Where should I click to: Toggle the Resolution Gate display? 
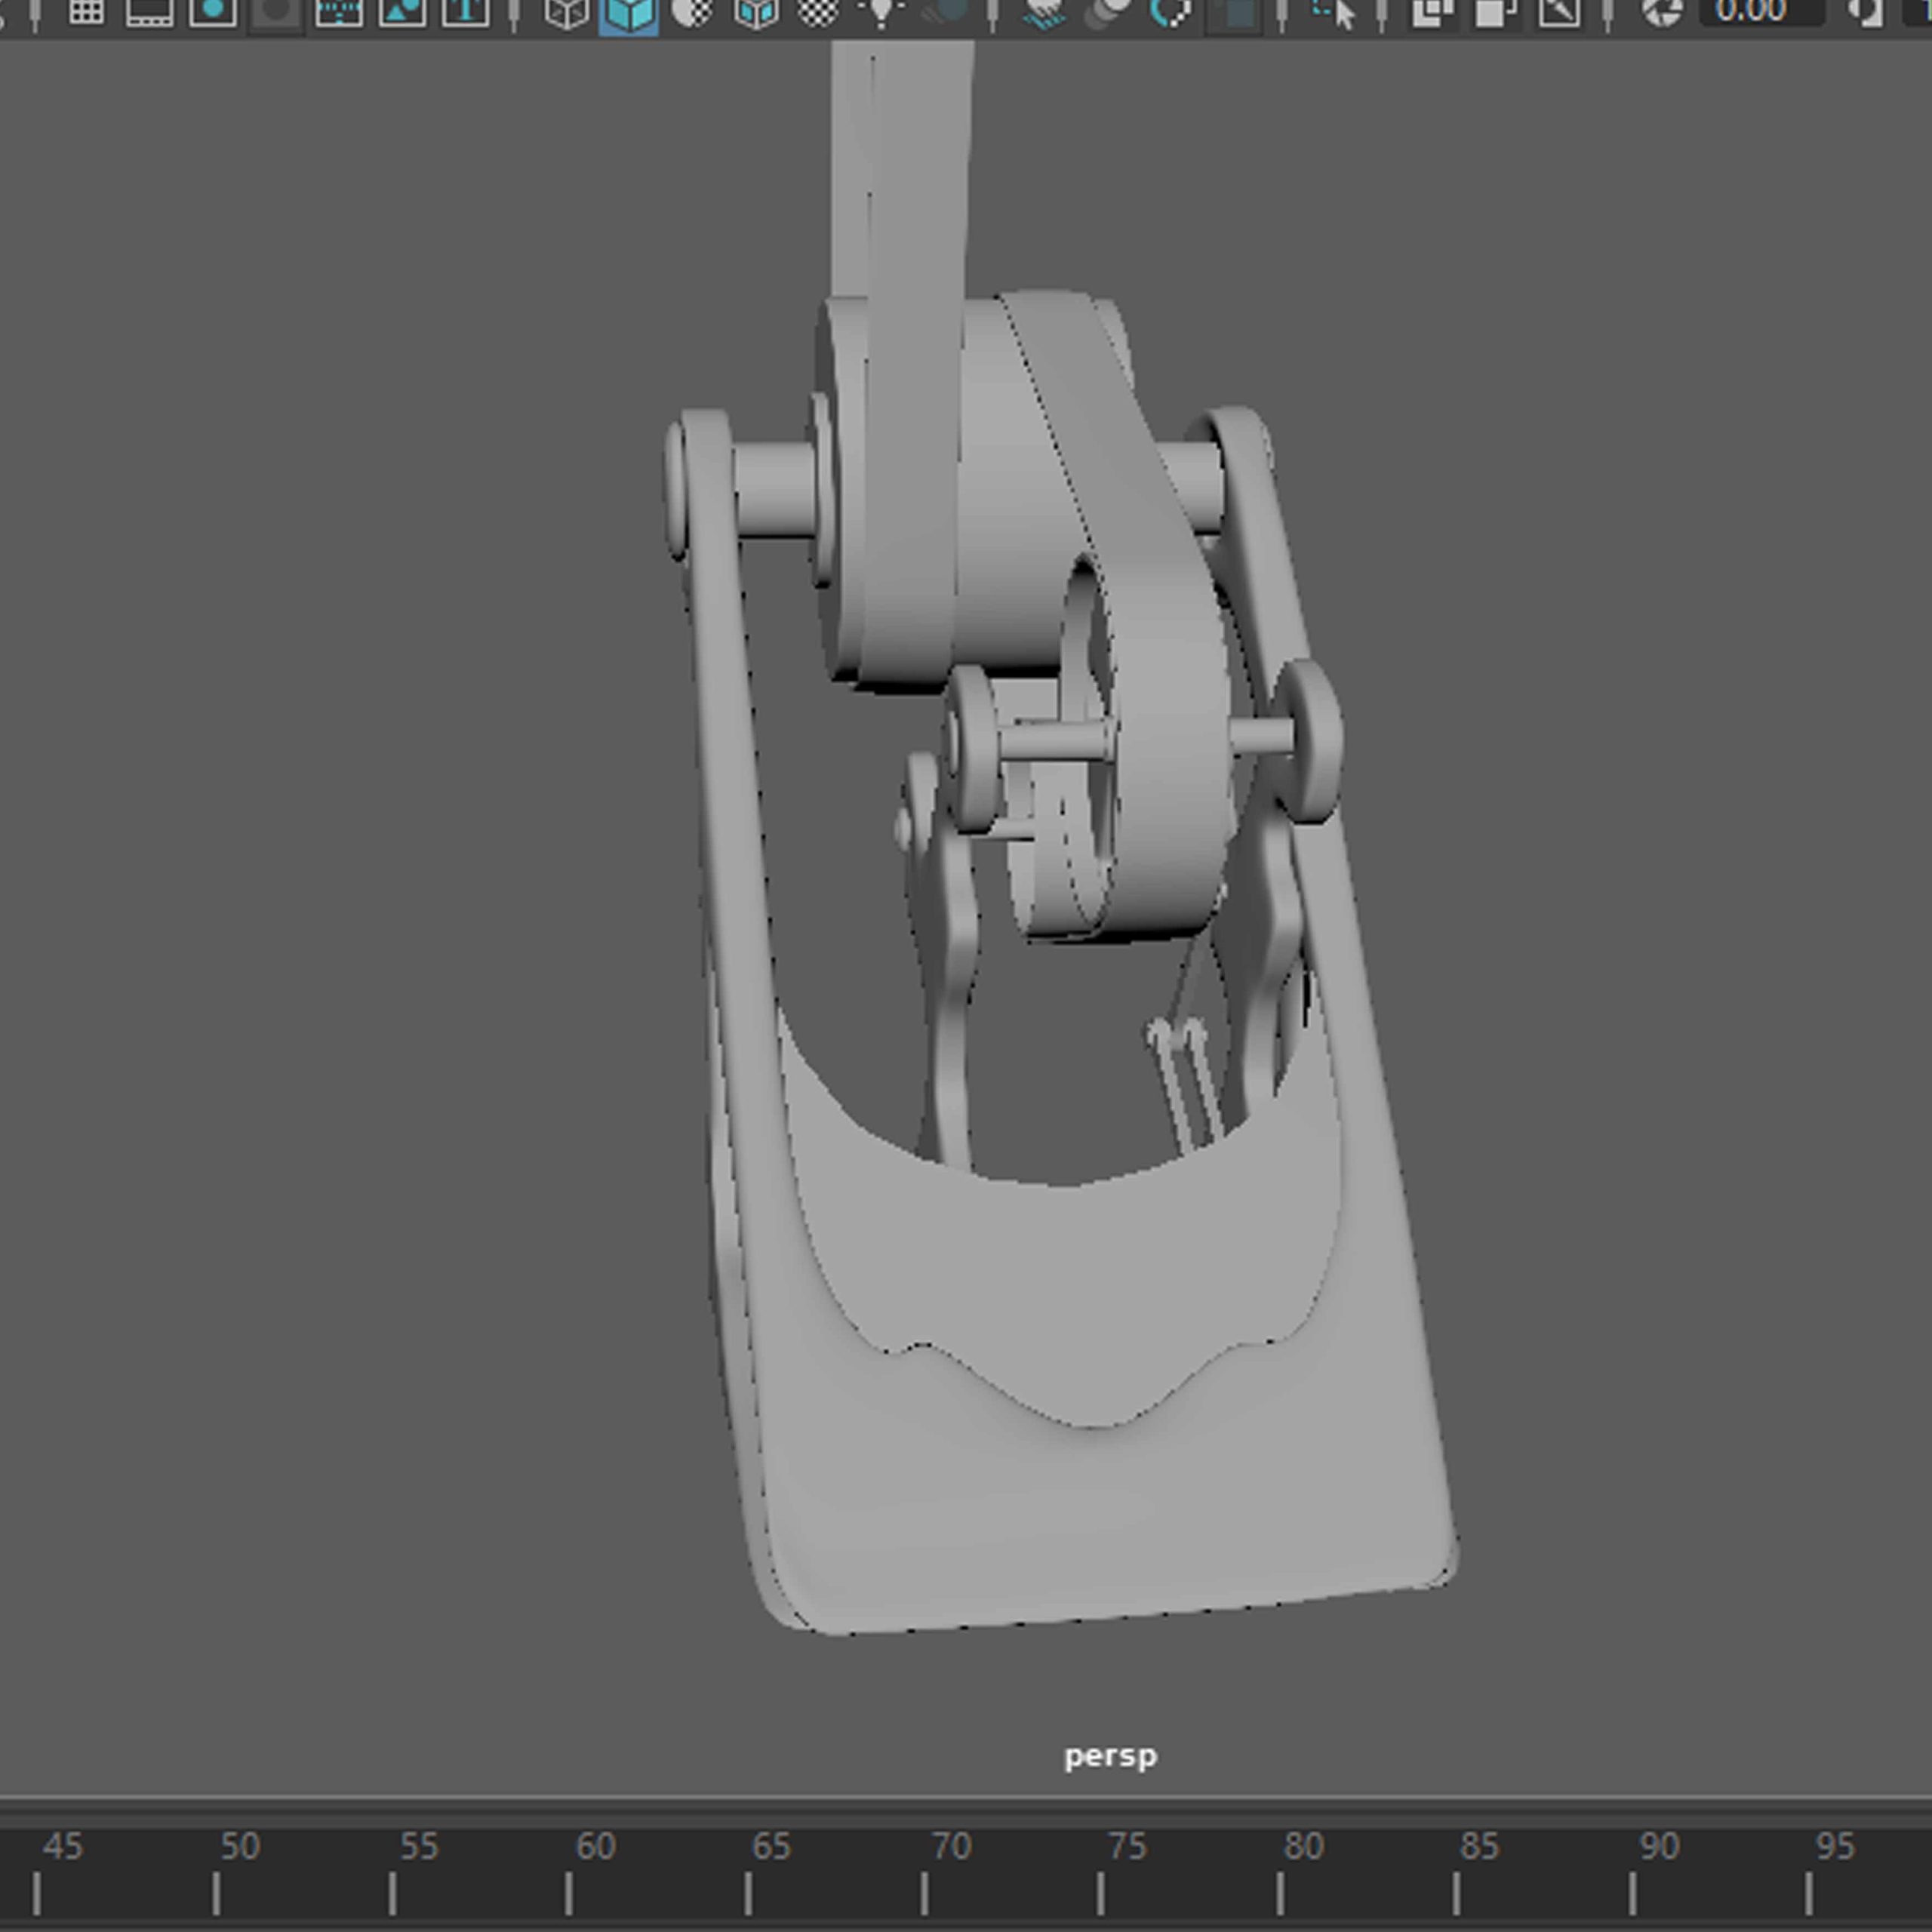click(213, 12)
